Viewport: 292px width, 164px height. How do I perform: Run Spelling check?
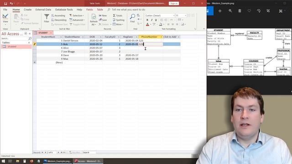119,20
